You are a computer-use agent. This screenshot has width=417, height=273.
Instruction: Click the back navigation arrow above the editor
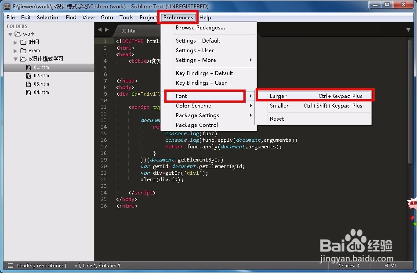(100, 30)
